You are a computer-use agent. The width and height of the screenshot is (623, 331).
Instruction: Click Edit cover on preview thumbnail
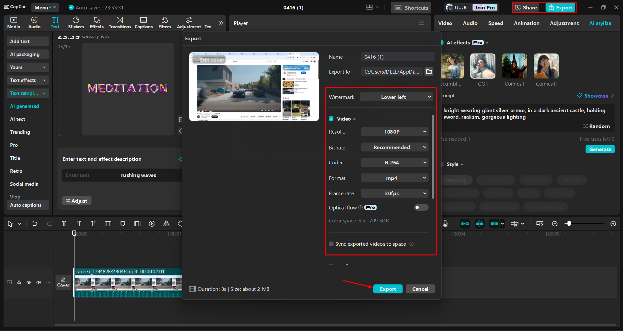click(x=209, y=60)
